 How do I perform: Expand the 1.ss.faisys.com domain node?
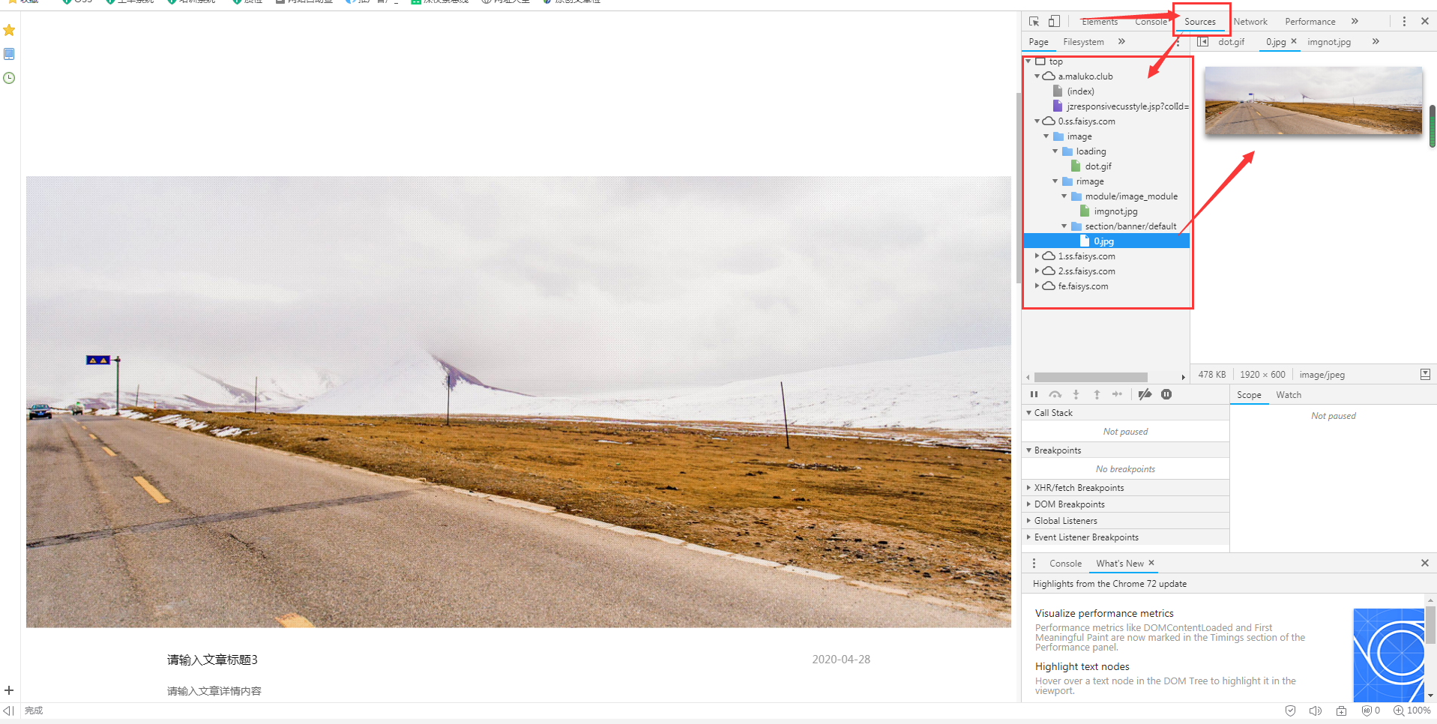[1037, 256]
